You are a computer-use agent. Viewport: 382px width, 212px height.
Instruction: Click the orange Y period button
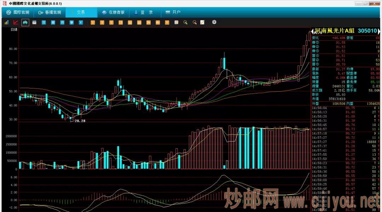[167, 22]
